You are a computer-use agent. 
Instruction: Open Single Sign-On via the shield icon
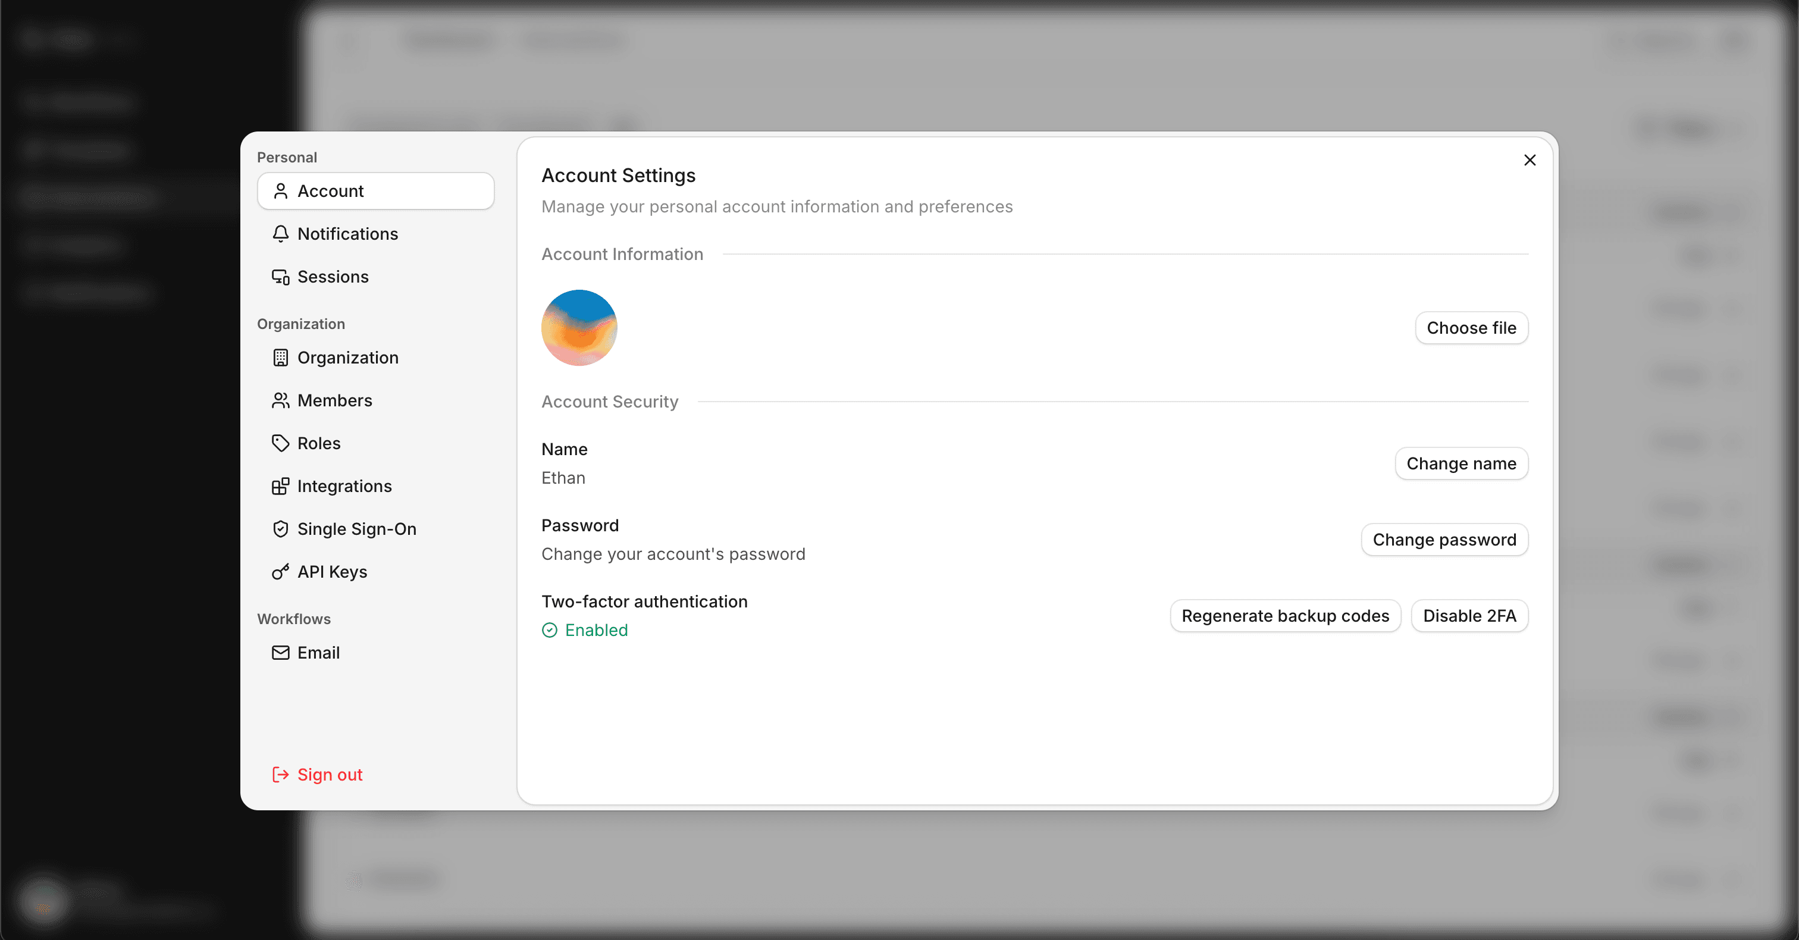coord(281,529)
